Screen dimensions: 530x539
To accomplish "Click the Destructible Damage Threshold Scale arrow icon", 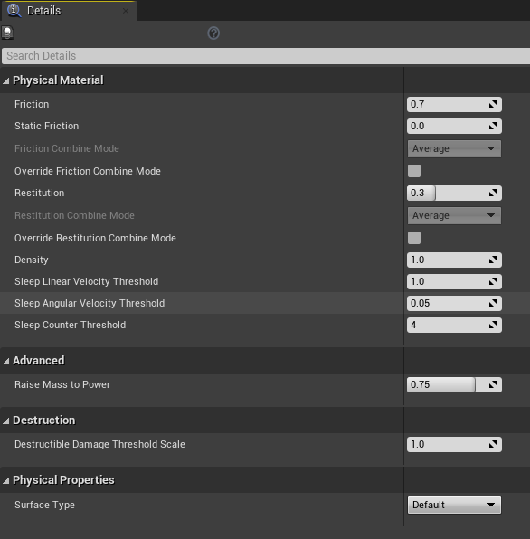I will (x=493, y=444).
